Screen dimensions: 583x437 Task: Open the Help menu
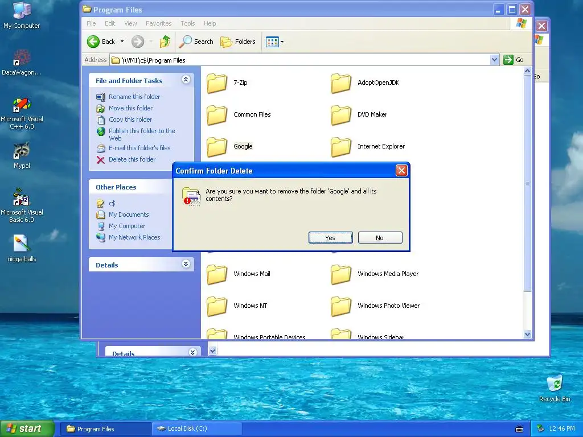tap(210, 23)
